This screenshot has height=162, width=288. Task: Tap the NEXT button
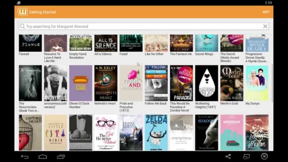(266, 12)
